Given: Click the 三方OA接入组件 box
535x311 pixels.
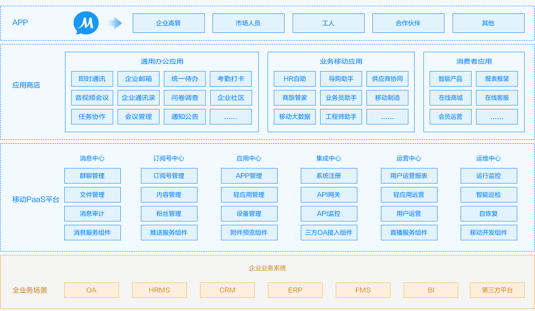Looking at the screenshot, I should coord(329,233).
